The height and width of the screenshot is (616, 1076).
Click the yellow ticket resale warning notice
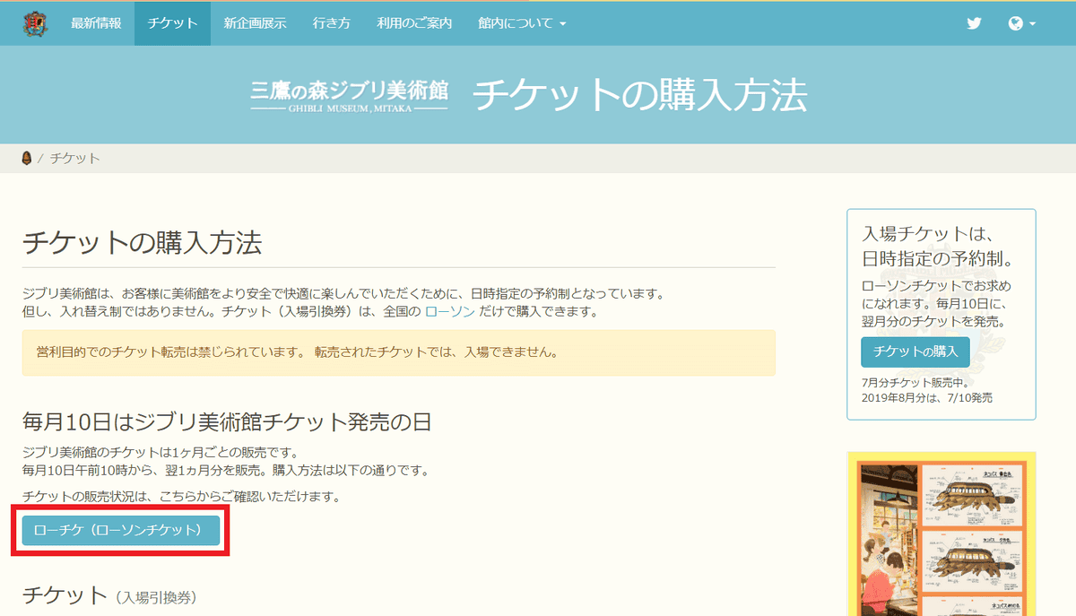pos(398,352)
